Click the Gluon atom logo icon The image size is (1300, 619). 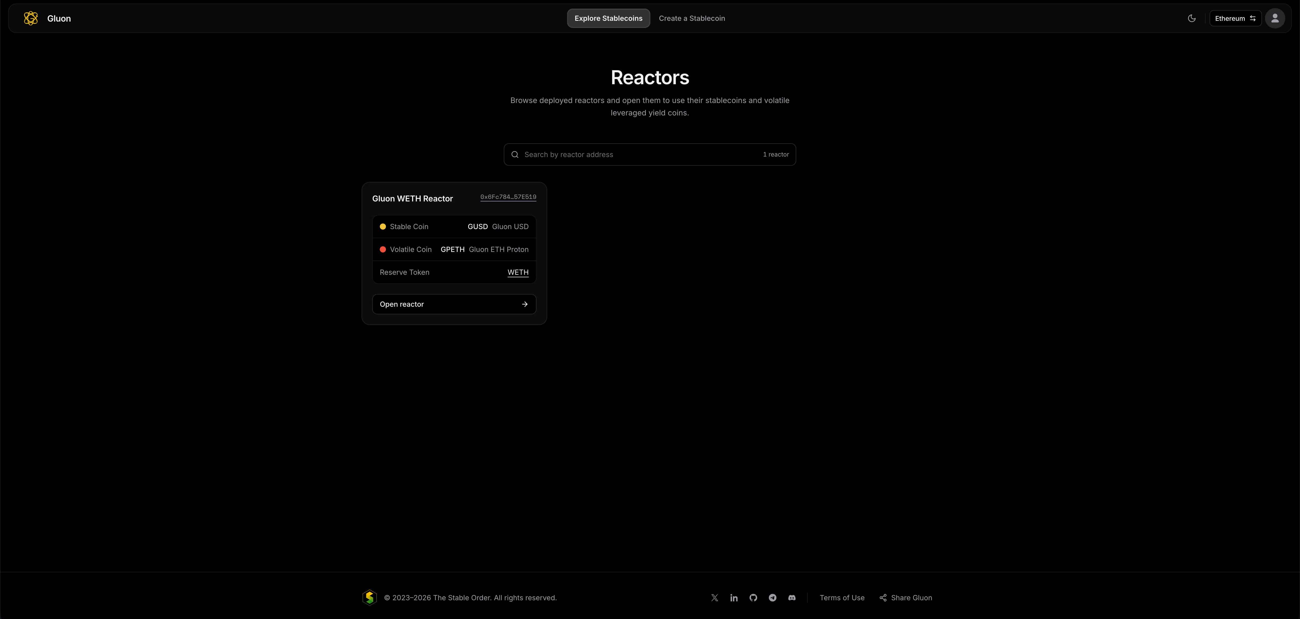coord(31,18)
